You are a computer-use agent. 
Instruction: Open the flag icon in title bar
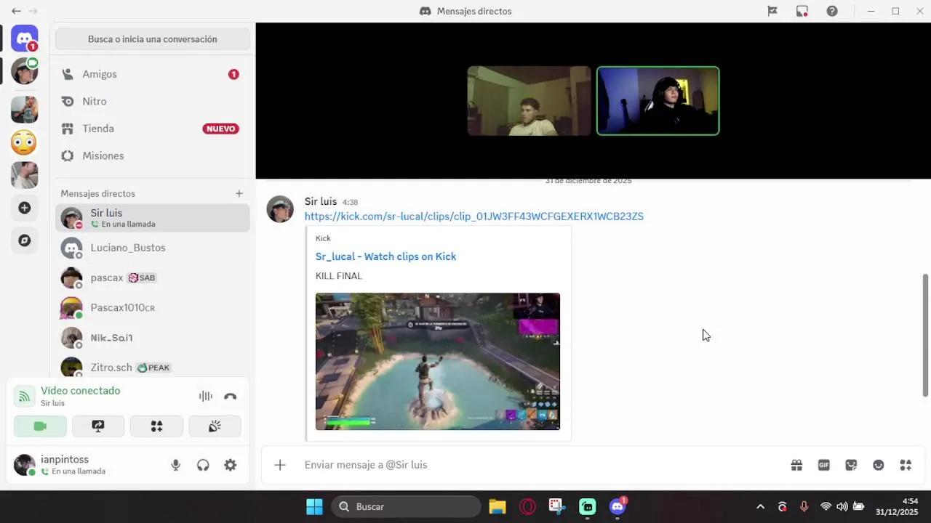point(772,11)
